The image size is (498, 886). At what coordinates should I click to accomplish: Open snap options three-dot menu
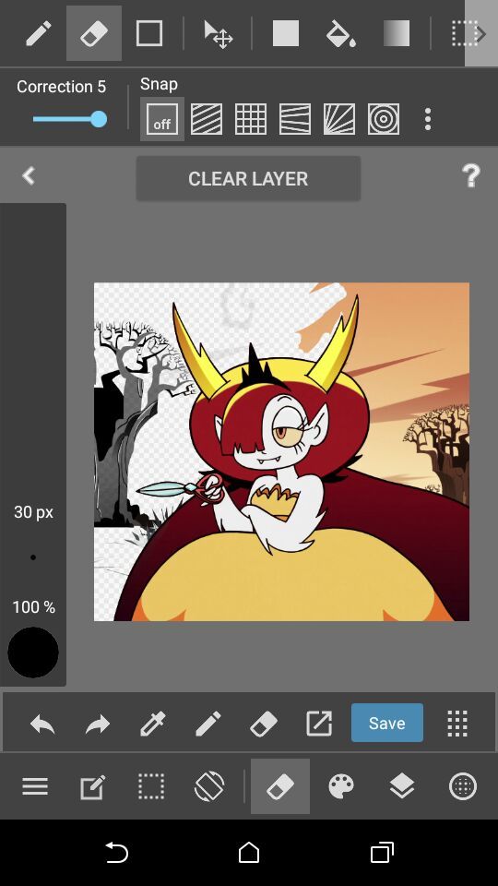click(x=428, y=119)
